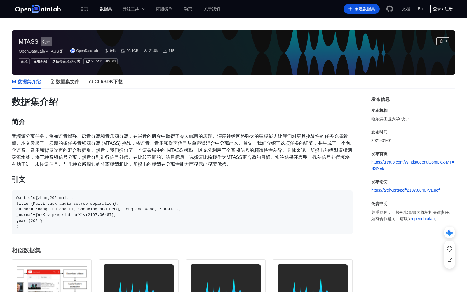Switch language to En
Screen dimensions: 467x292
pyautogui.click(x=420, y=9)
